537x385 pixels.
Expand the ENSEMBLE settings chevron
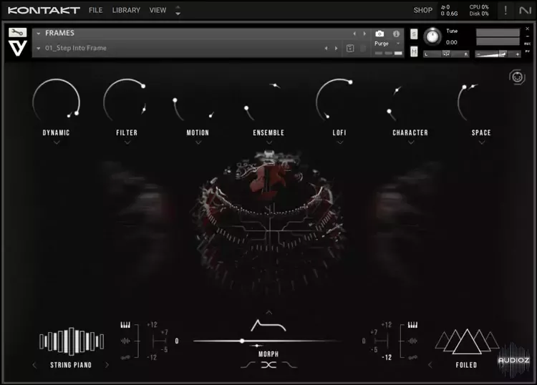pyautogui.click(x=269, y=142)
